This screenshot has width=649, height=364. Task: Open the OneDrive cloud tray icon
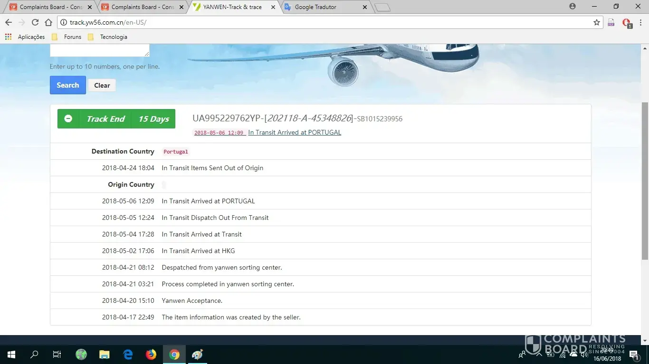pyautogui.click(x=573, y=355)
